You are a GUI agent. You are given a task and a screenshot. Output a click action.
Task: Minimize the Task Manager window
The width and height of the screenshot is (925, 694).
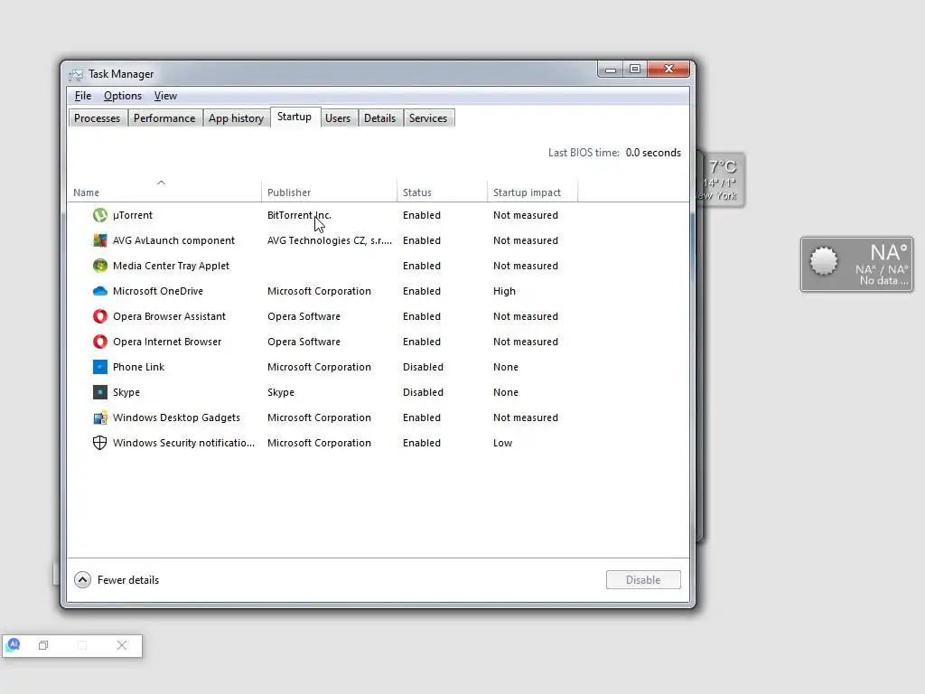click(x=611, y=69)
